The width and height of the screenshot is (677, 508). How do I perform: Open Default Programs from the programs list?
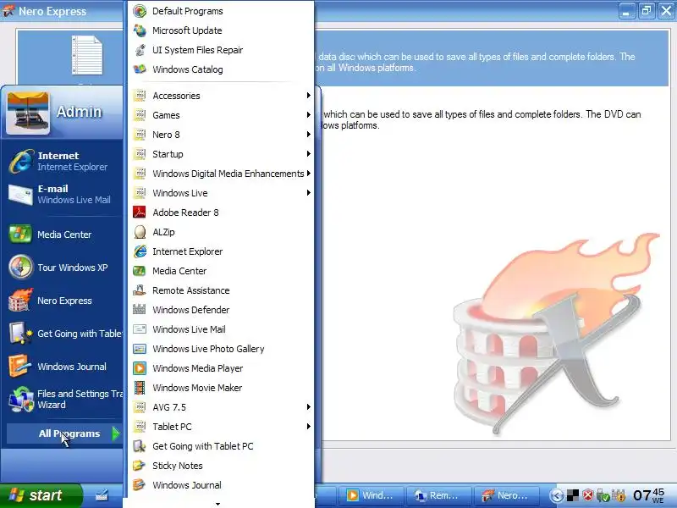(x=221, y=11)
